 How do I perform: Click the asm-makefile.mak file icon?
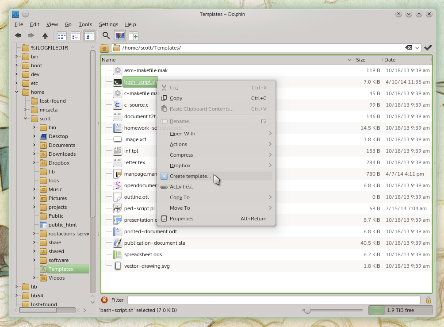point(118,70)
